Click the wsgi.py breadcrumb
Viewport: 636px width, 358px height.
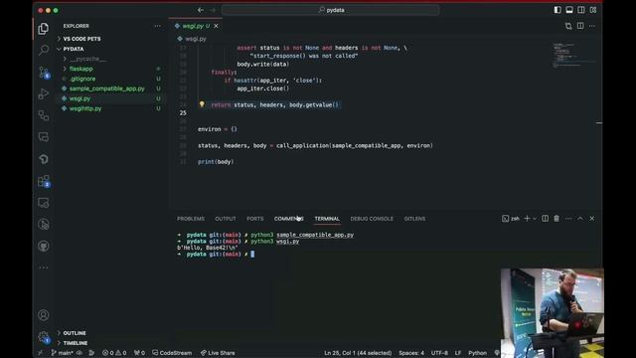point(196,39)
